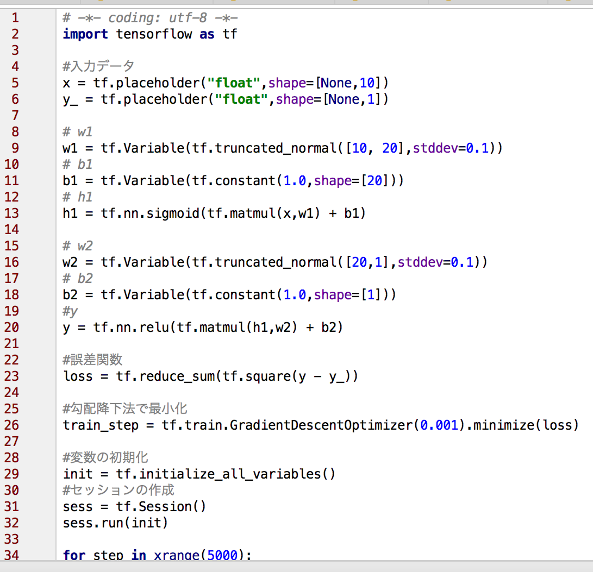Click the 'train_step = tf.train.GradientDescentOptimizer' line
The width and height of the screenshot is (593, 572).
click(321, 425)
